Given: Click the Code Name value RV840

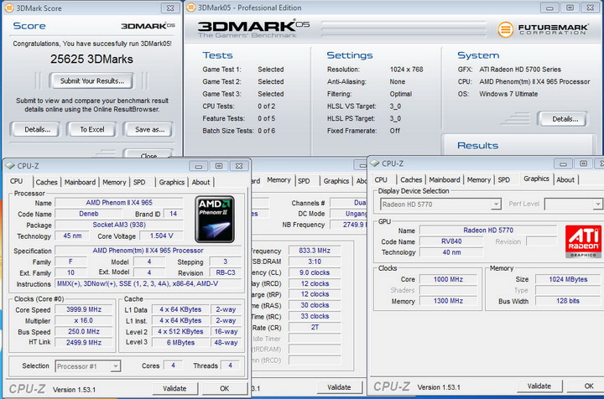Looking at the screenshot, I should point(451,241).
